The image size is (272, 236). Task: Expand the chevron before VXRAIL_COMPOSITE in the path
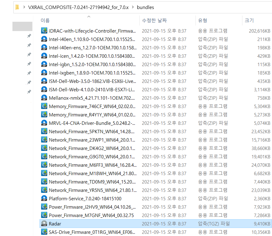24,7
